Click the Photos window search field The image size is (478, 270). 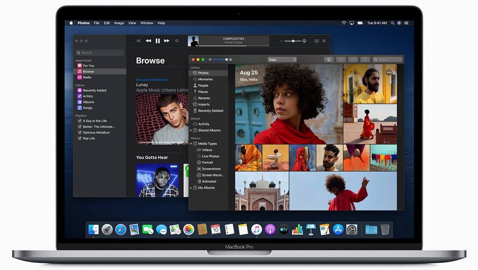coord(388,60)
